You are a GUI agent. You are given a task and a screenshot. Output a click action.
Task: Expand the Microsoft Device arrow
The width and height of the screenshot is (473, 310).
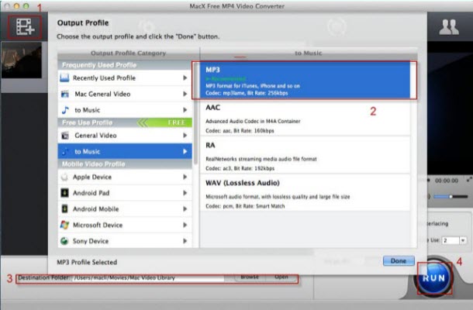185,225
